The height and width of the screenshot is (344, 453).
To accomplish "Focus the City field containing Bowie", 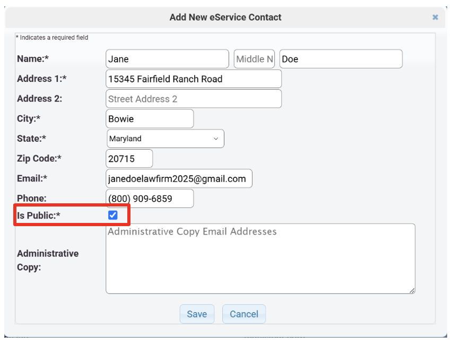I will point(150,118).
